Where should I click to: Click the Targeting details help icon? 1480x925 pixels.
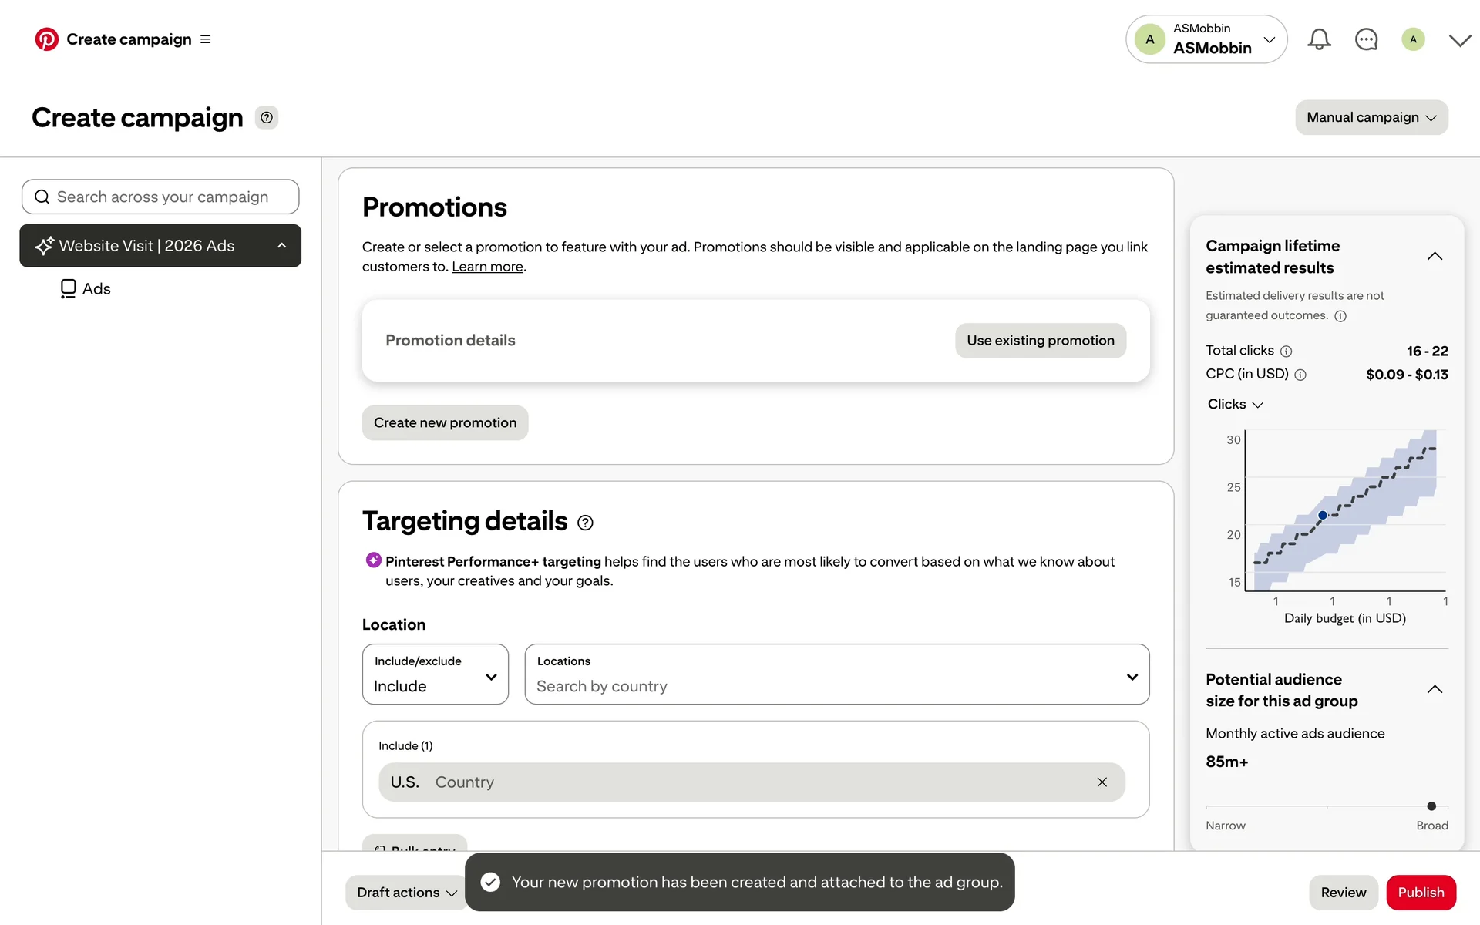click(x=585, y=523)
